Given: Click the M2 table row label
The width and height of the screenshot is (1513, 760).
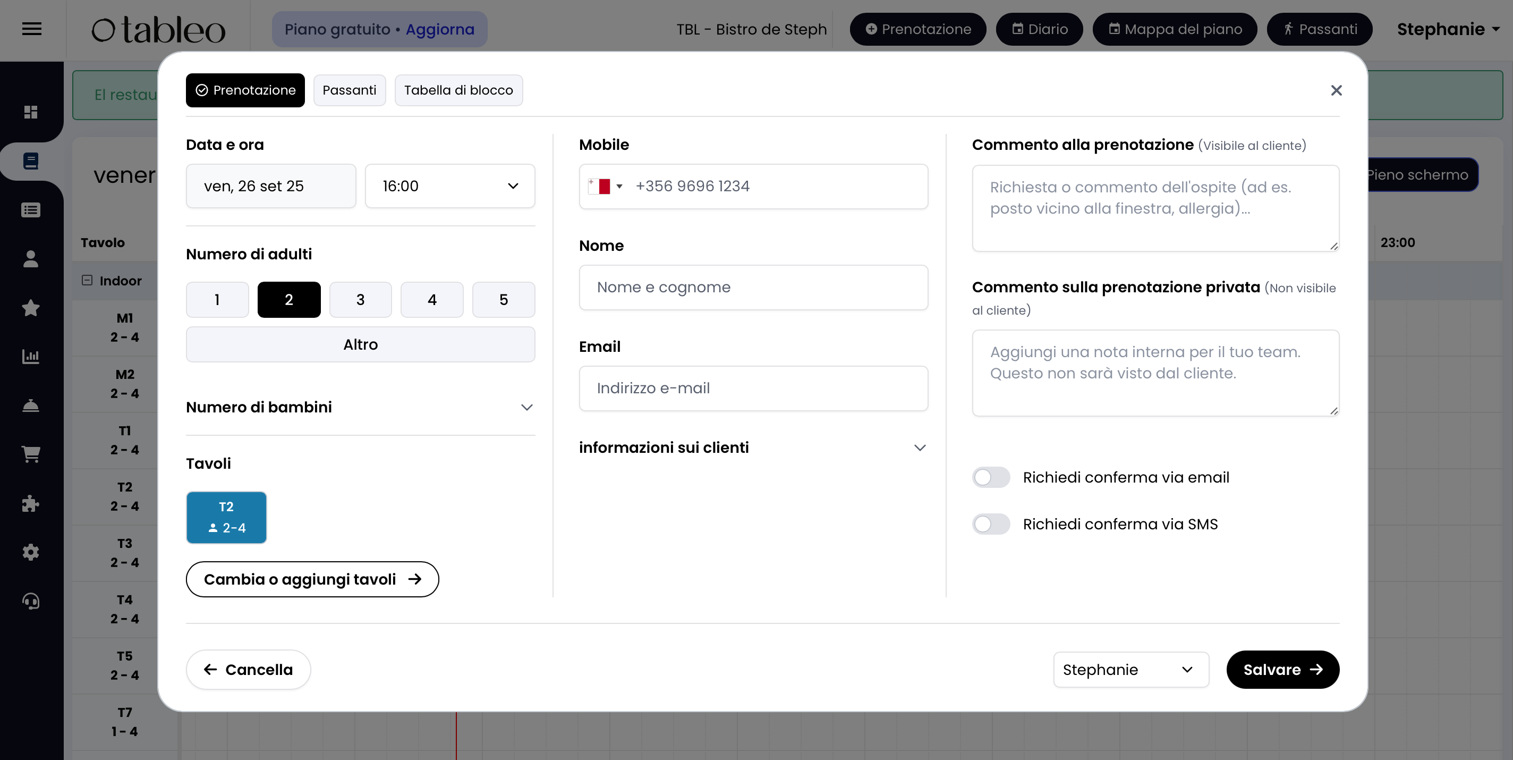Looking at the screenshot, I should point(124,384).
